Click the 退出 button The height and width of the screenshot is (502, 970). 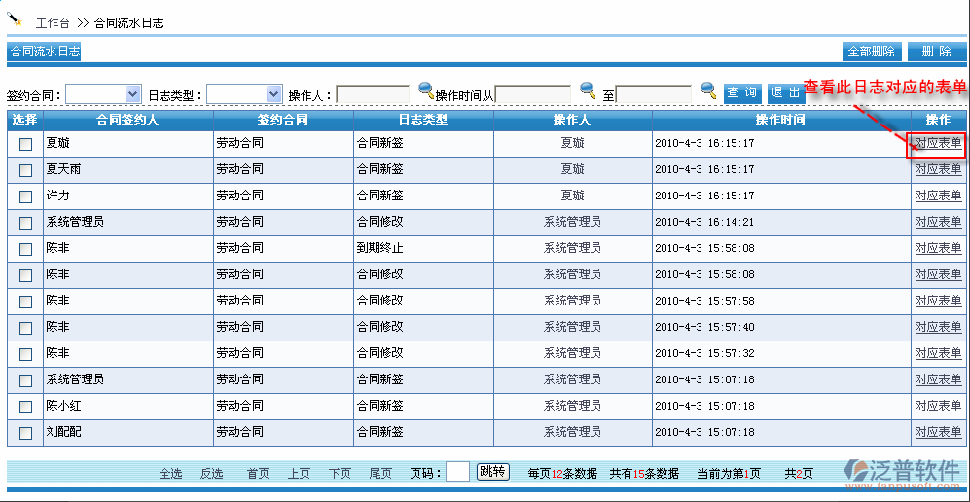pos(785,93)
